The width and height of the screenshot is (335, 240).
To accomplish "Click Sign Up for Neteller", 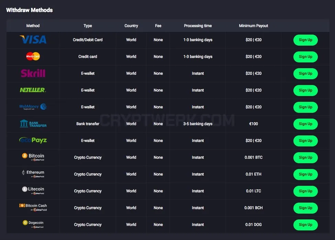I will pyautogui.click(x=305, y=91).
